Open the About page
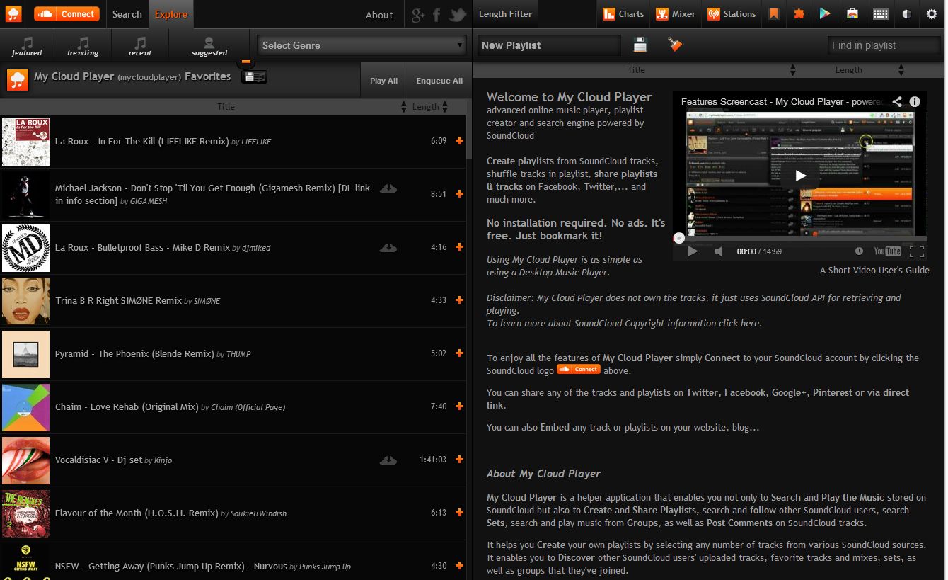Screen dimensions: 948x580 (379, 15)
